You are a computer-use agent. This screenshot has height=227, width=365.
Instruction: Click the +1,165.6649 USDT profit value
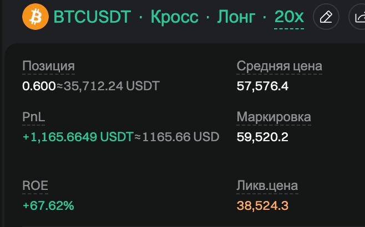(x=78, y=137)
